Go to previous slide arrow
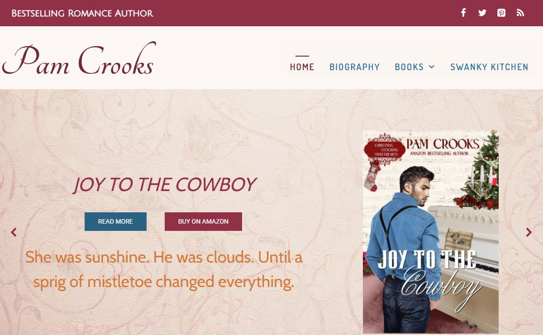 click(14, 232)
